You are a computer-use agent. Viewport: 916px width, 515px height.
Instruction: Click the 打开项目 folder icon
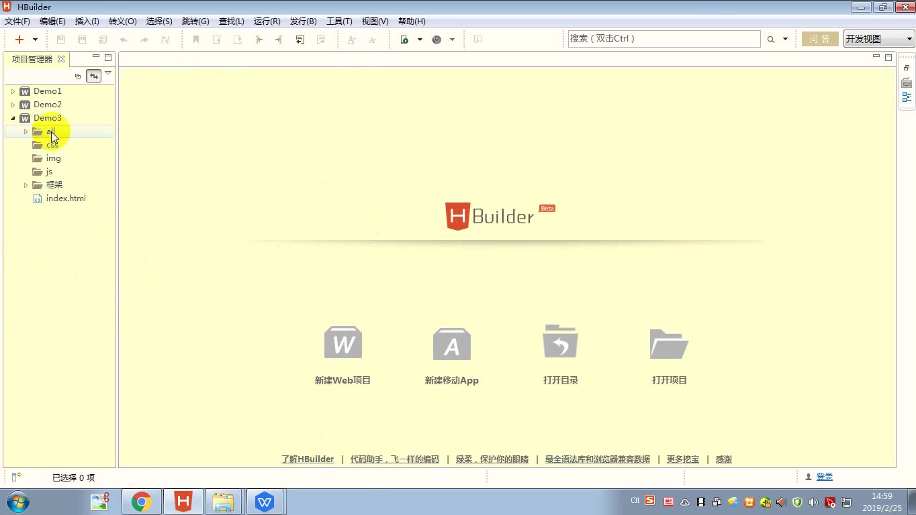coord(670,343)
